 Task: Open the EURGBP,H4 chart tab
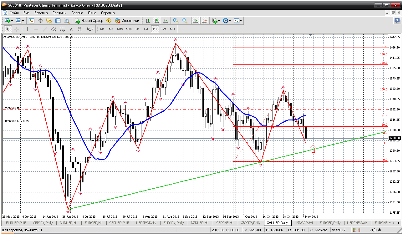pyautogui.click(x=94, y=223)
